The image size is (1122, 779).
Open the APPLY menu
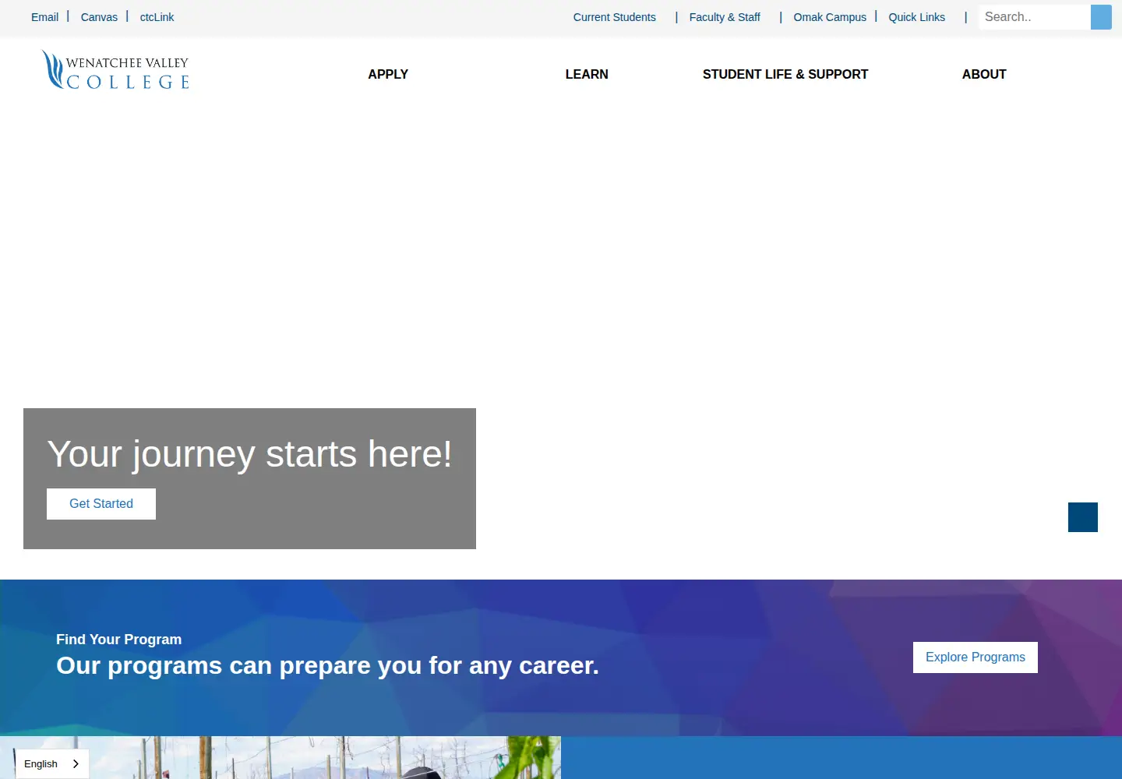[388, 74]
